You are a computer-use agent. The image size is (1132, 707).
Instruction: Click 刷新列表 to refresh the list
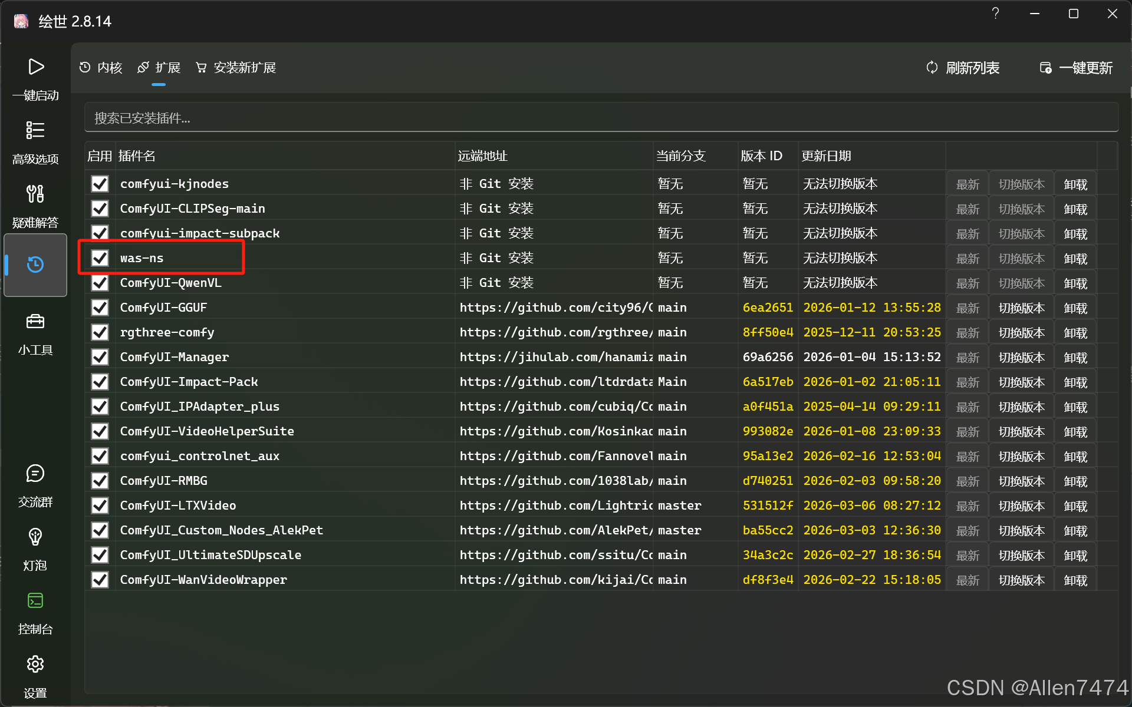point(963,68)
